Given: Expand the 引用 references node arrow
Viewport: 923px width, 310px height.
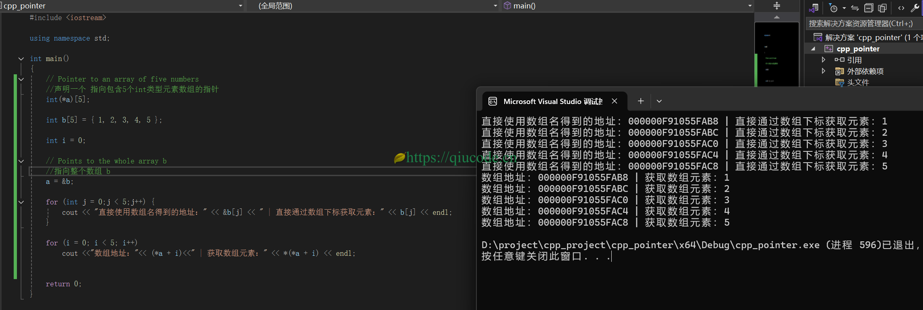Looking at the screenshot, I should (824, 59).
